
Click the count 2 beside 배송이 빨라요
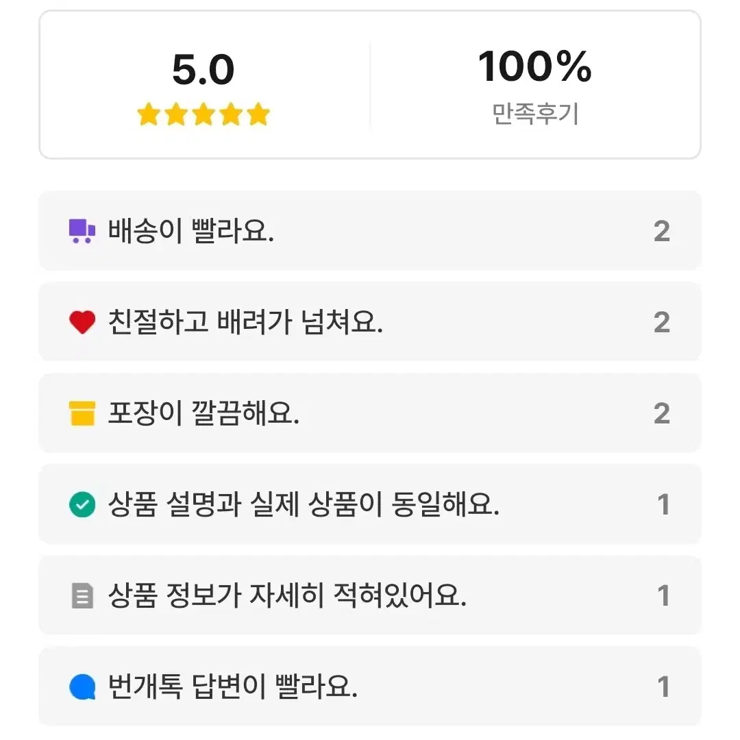[662, 232]
